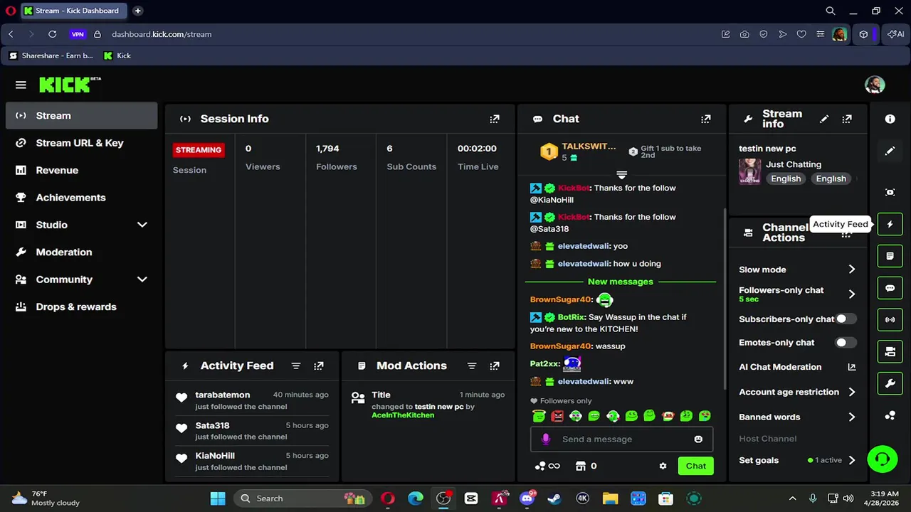Expand Followers-only chat options
Viewport: 911px width, 512px height.
coord(852,294)
